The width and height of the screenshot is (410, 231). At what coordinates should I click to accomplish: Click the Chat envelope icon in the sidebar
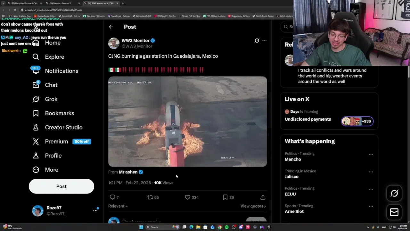[x=36, y=85]
